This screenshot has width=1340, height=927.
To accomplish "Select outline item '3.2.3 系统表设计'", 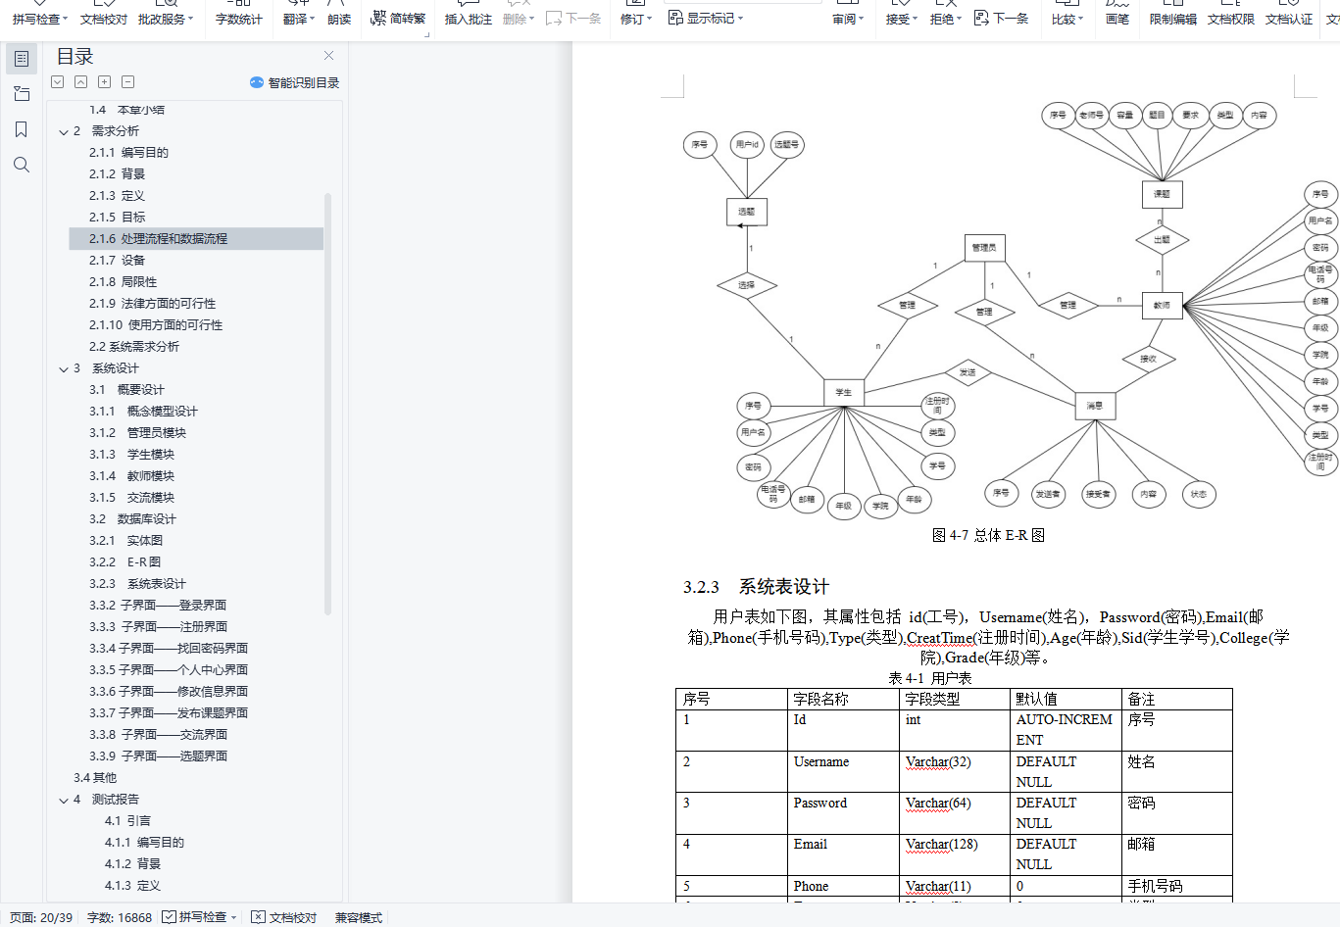I will pyautogui.click(x=137, y=584).
